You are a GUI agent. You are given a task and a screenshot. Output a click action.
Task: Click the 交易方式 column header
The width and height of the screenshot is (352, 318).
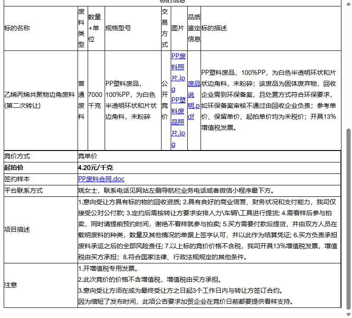(x=166, y=28)
